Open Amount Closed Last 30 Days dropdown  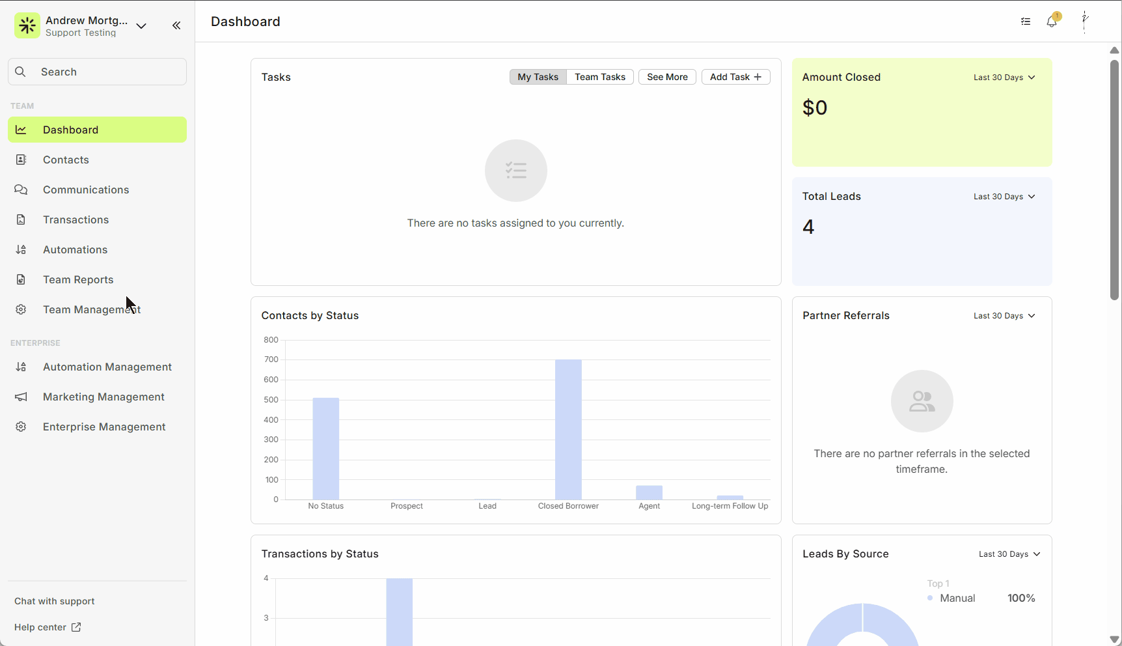click(1004, 77)
